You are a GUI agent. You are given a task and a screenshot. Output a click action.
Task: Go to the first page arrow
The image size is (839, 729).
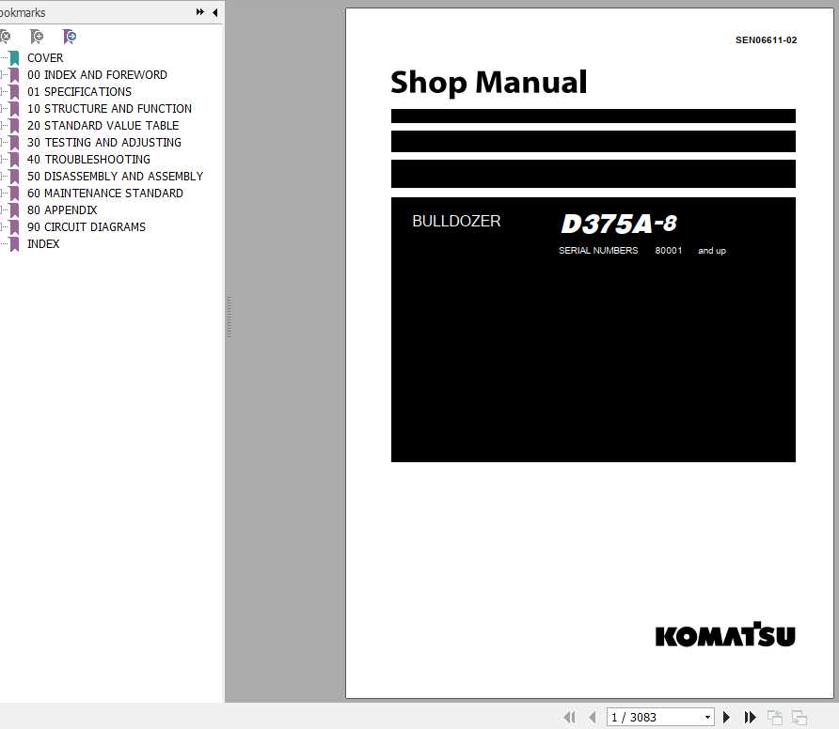coord(570,717)
